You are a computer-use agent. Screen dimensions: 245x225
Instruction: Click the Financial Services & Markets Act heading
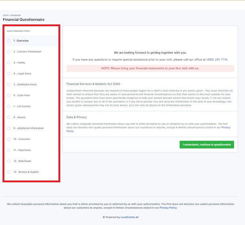click(x=93, y=84)
